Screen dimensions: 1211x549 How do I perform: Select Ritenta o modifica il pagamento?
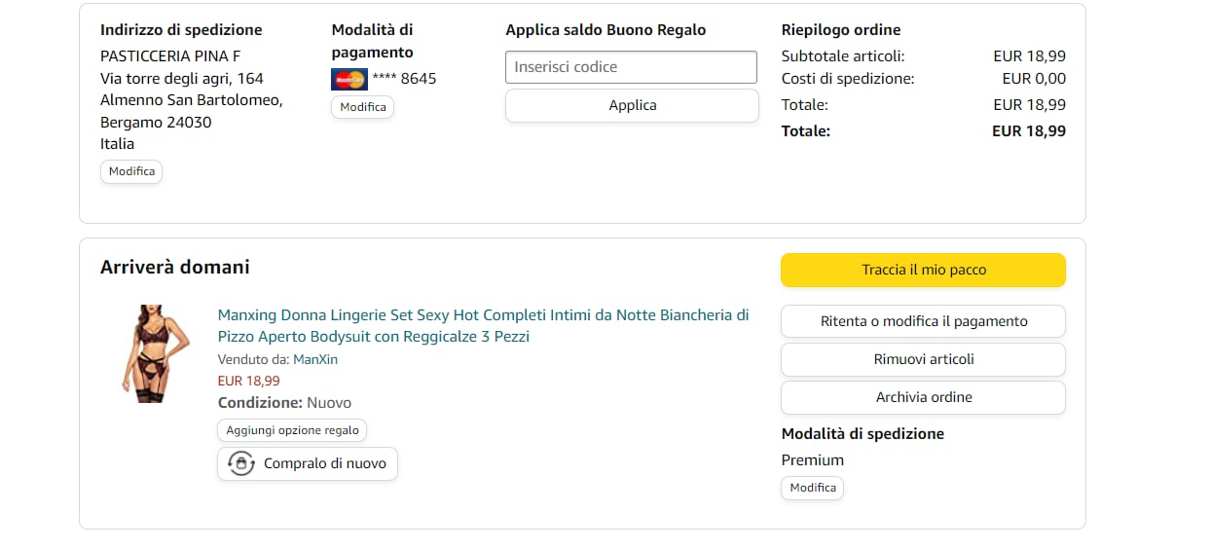[923, 321]
